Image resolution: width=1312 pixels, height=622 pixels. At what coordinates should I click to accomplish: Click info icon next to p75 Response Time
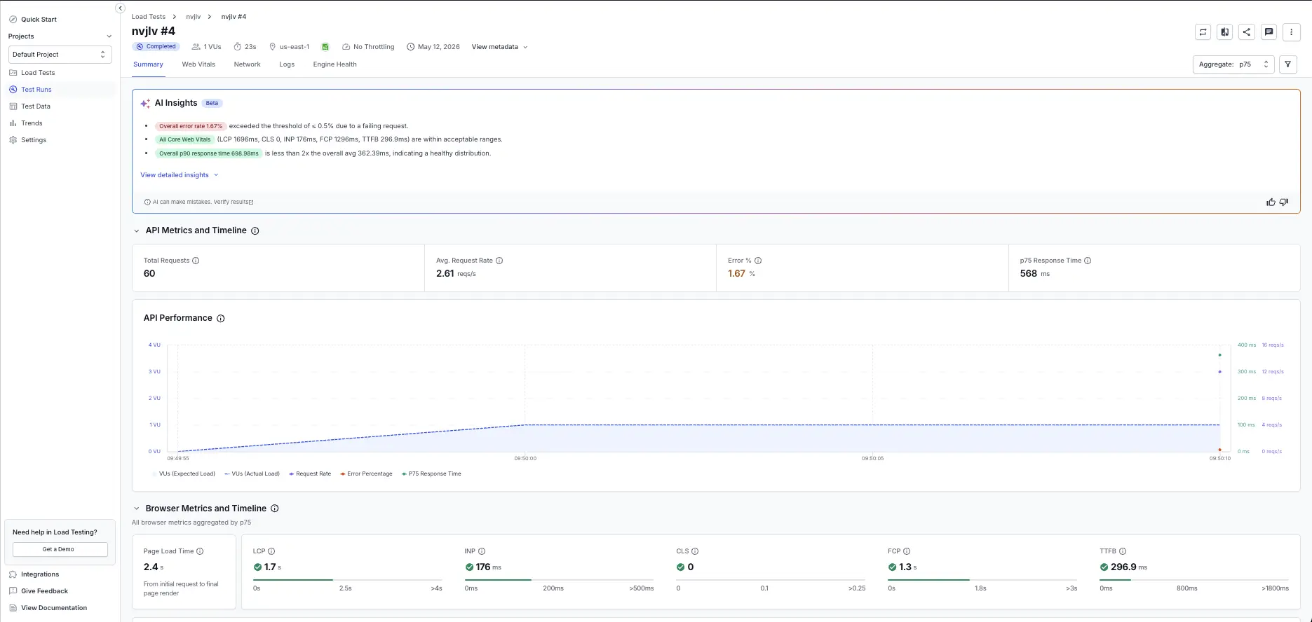pyautogui.click(x=1088, y=261)
